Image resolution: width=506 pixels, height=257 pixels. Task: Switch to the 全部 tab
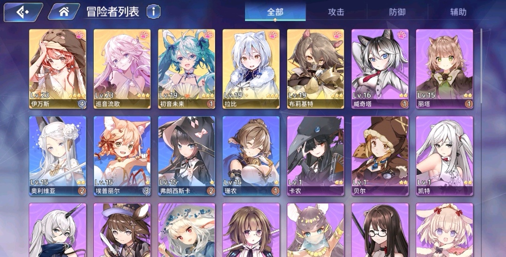click(275, 12)
